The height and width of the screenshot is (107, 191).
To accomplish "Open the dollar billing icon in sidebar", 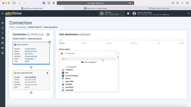I will click(2, 33).
